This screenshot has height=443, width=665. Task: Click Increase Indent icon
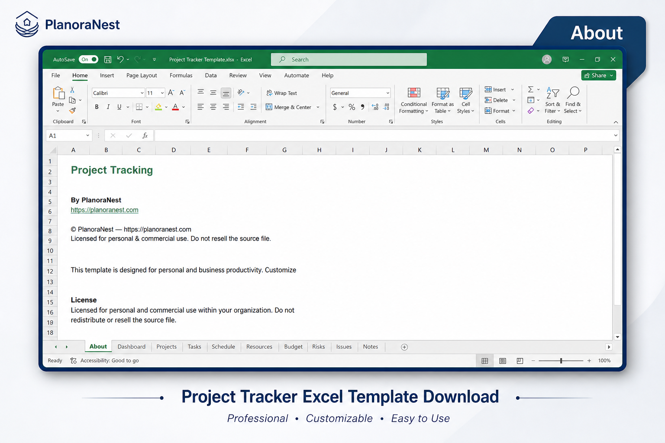coord(253,107)
